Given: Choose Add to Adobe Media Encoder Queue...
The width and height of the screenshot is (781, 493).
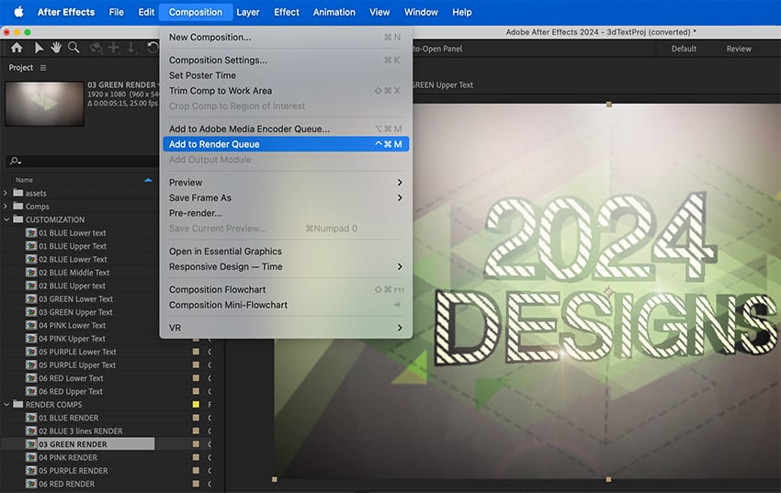Looking at the screenshot, I should coord(286,129).
